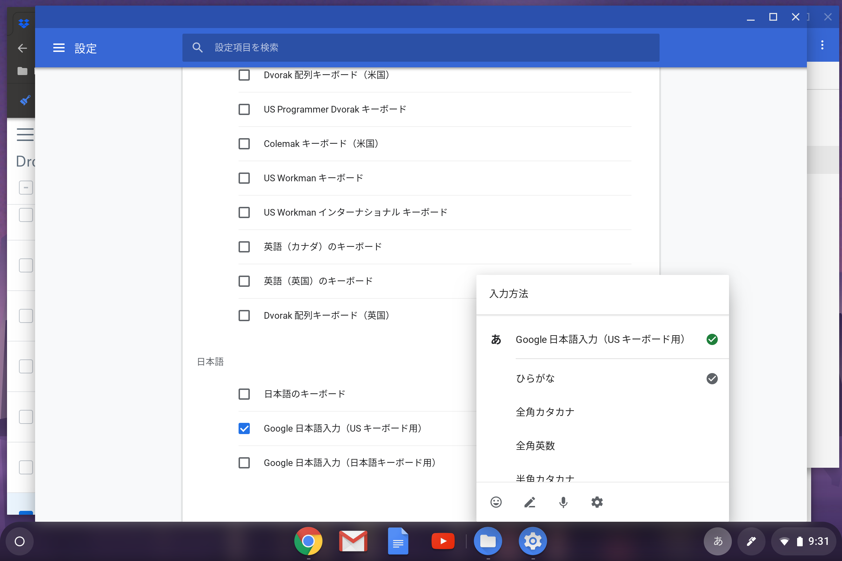Viewport: 842px width, 561px height.
Task: Choose 全角英数 input mode
Action: (535, 446)
